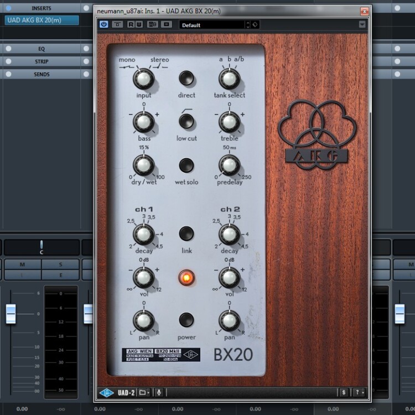Toggle the bypass dot left of SENDS

click(8, 74)
